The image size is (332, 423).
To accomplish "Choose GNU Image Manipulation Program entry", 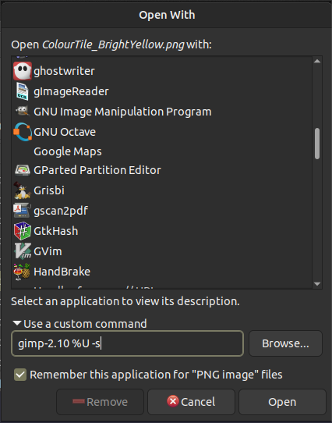I will [x=122, y=112].
